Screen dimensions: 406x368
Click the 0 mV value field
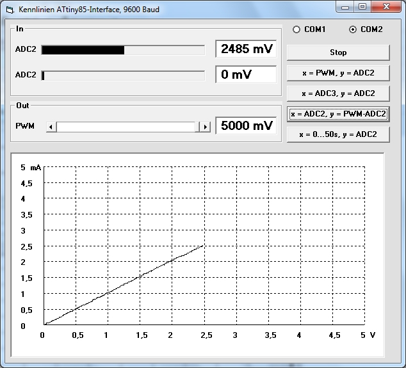pos(246,74)
